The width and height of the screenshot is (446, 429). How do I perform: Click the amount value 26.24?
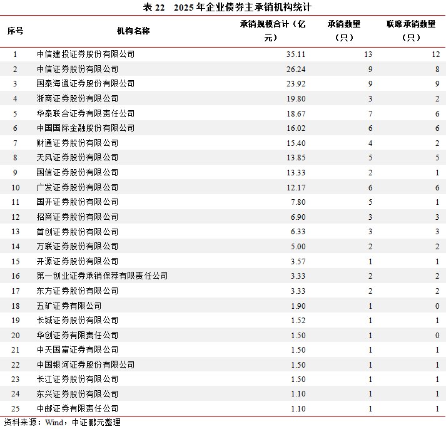pos(295,69)
